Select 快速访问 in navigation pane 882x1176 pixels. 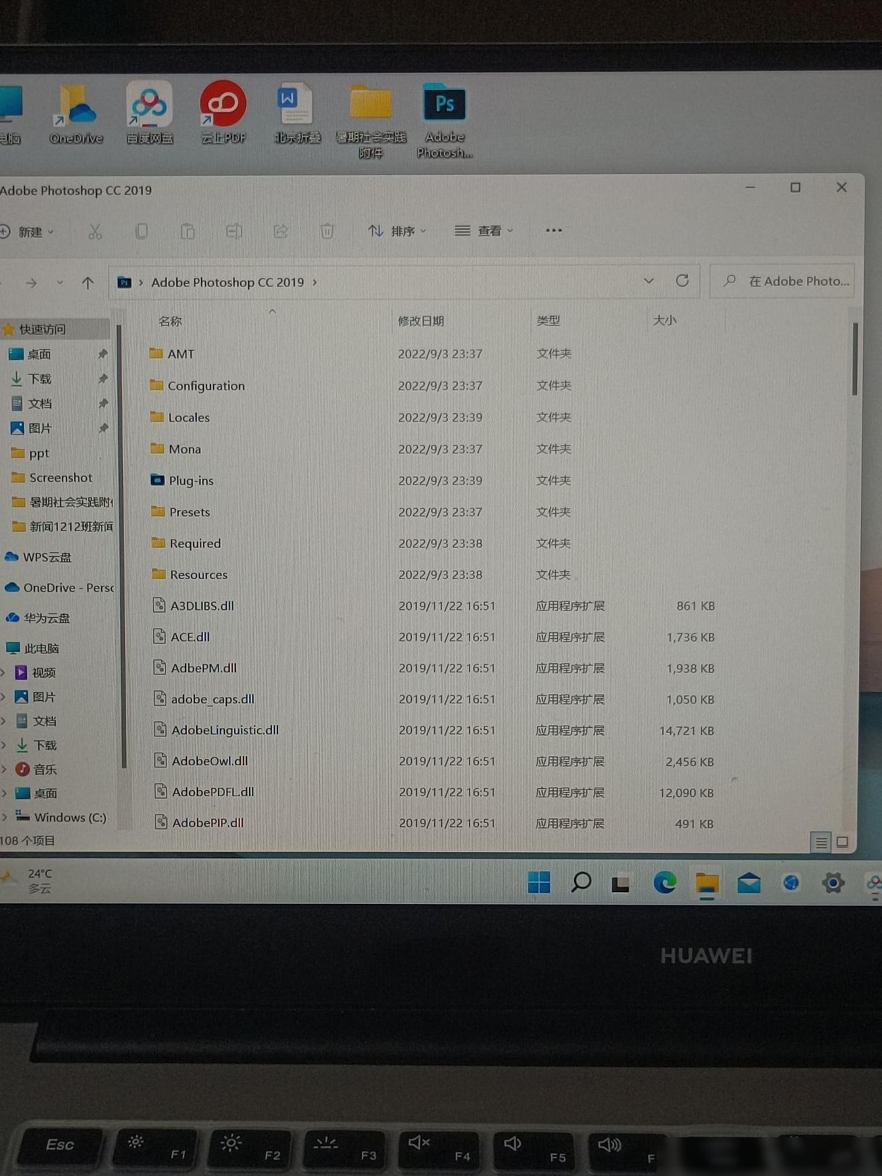tap(54, 329)
